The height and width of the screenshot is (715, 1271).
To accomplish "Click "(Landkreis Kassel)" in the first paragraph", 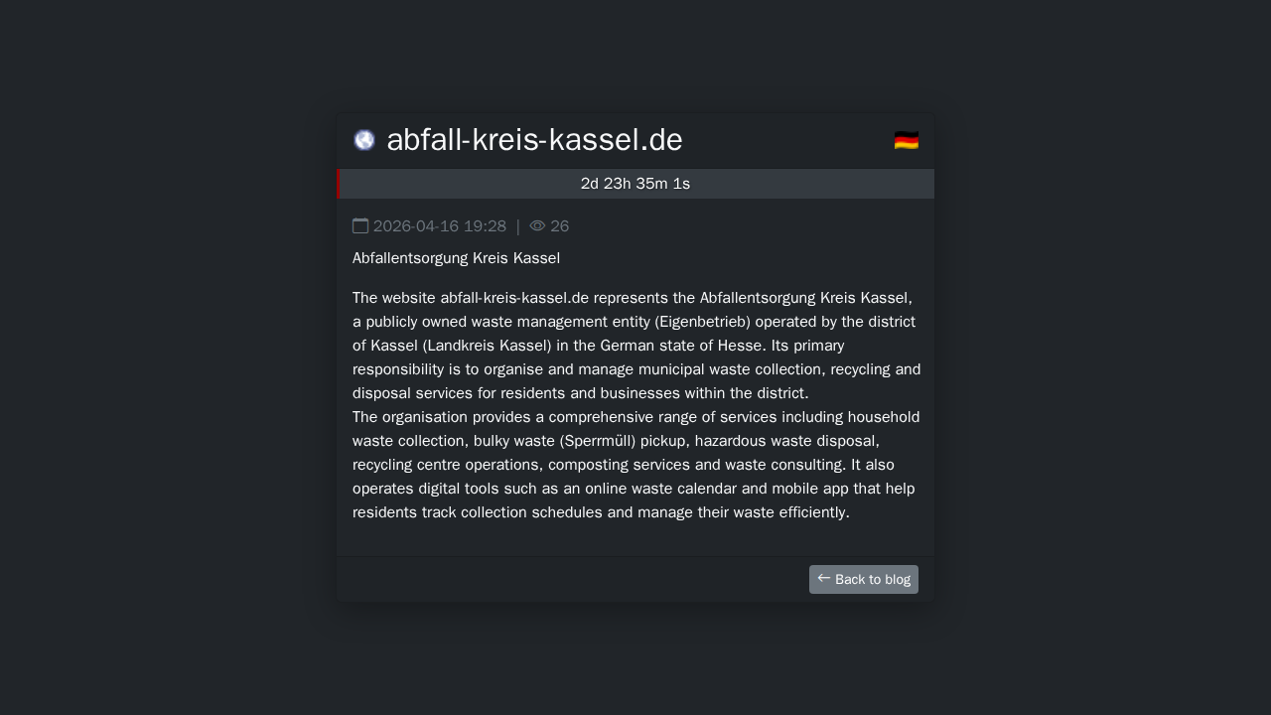I will tap(487, 346).
